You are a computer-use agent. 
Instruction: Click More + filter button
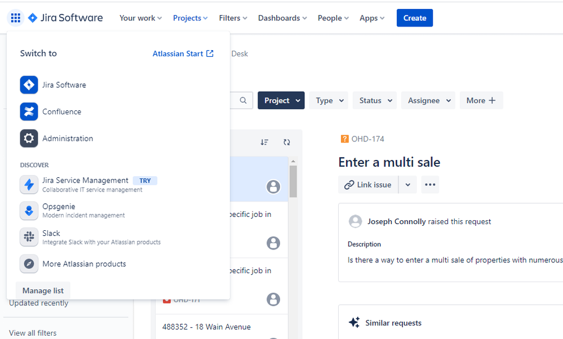[481, 100]
